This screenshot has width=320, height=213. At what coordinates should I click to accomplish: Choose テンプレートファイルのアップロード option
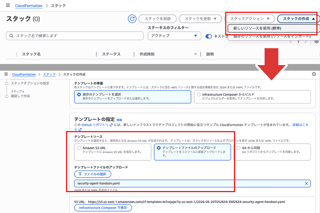coord(192,152)
